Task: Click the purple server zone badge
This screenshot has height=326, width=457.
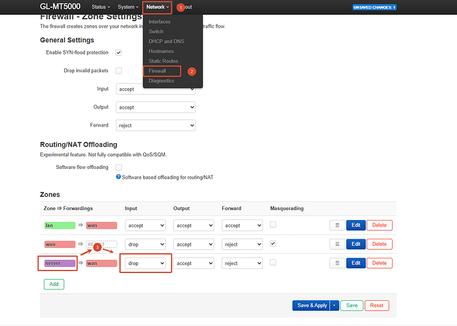Action: [60, 264]
